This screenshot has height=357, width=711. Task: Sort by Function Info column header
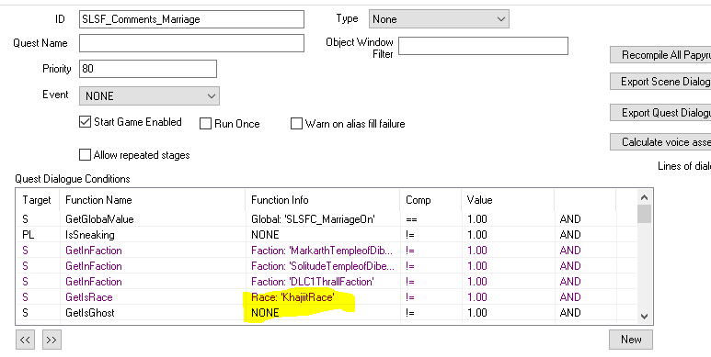323,200
